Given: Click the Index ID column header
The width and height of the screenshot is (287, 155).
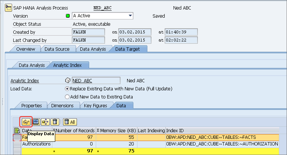Looking at the screenshot, I should [223, 130].
